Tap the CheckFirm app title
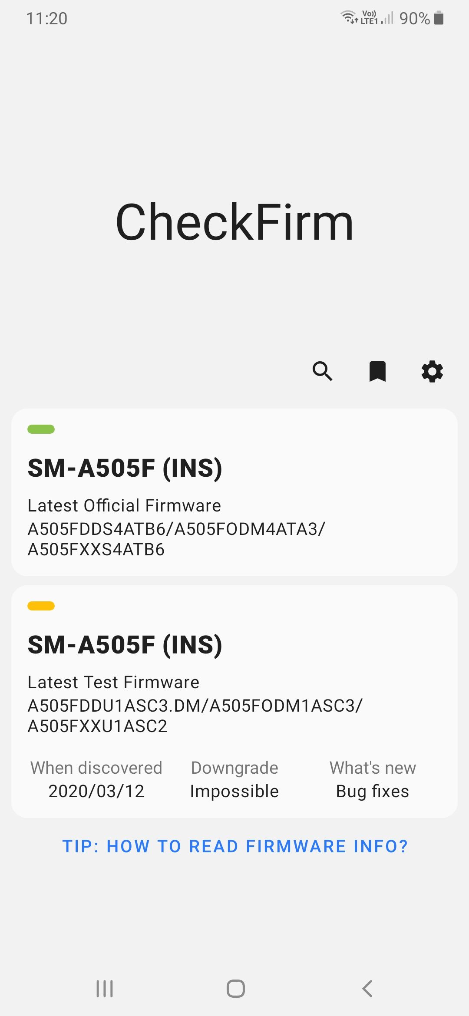469x1016 pixels. click(234, 222)
